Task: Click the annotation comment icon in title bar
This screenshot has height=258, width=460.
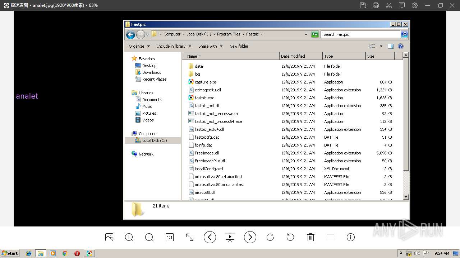Action: pyautogui.click(x=402, y=5)
